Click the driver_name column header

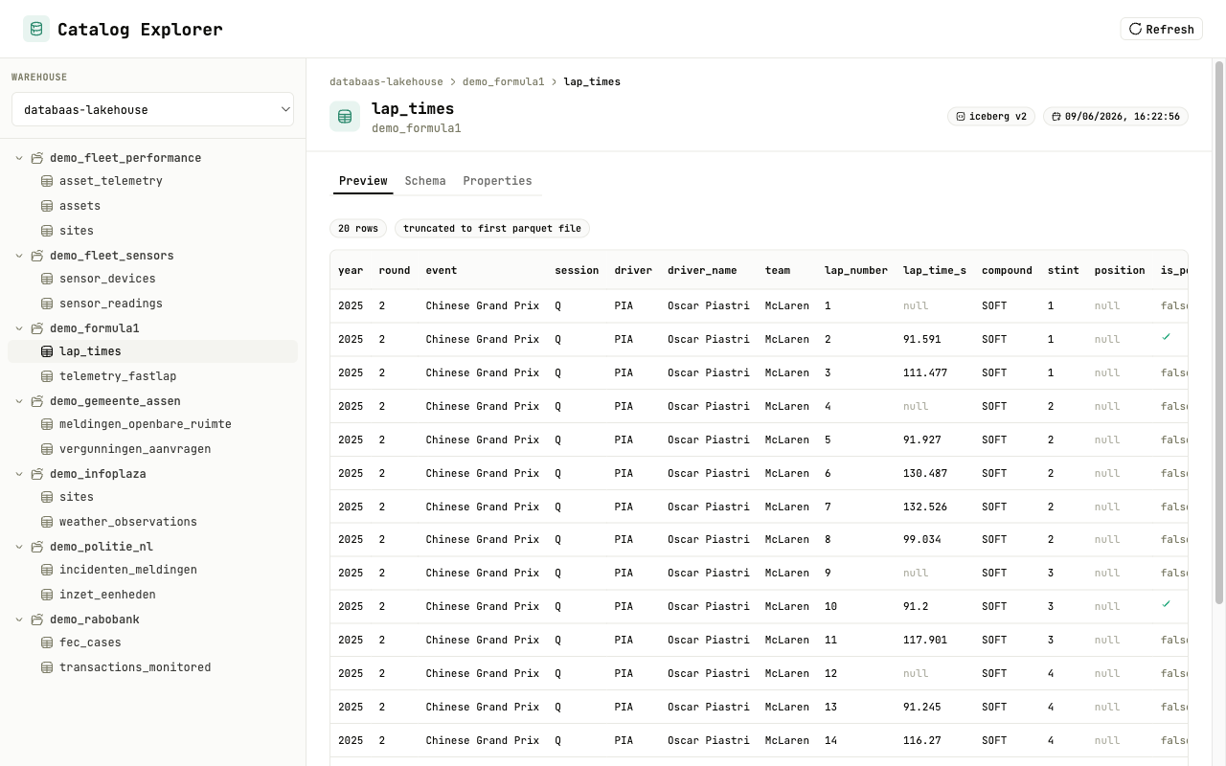702,270
